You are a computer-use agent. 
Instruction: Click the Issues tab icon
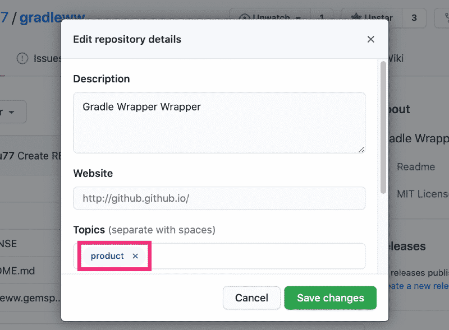[x=22, y=58]
